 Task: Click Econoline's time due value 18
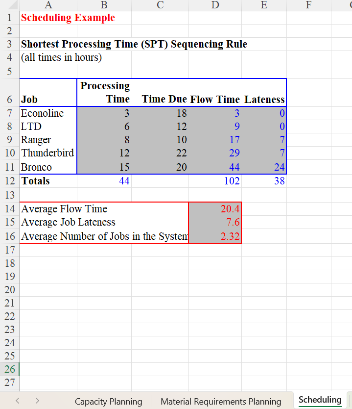tap(160, 113)
